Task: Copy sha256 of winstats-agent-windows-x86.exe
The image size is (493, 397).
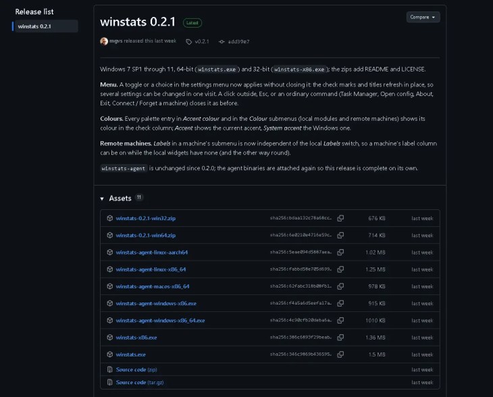Action: pos(340,303)
